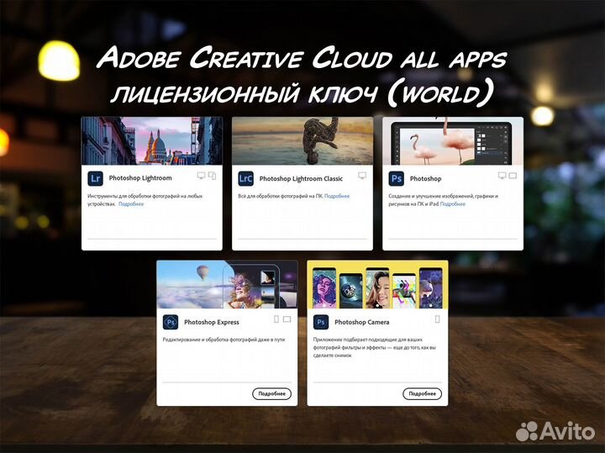Open Подробнее link in Lightroom Classic card
This screenshot has width=605, height=453.
(x=337, y=196)
